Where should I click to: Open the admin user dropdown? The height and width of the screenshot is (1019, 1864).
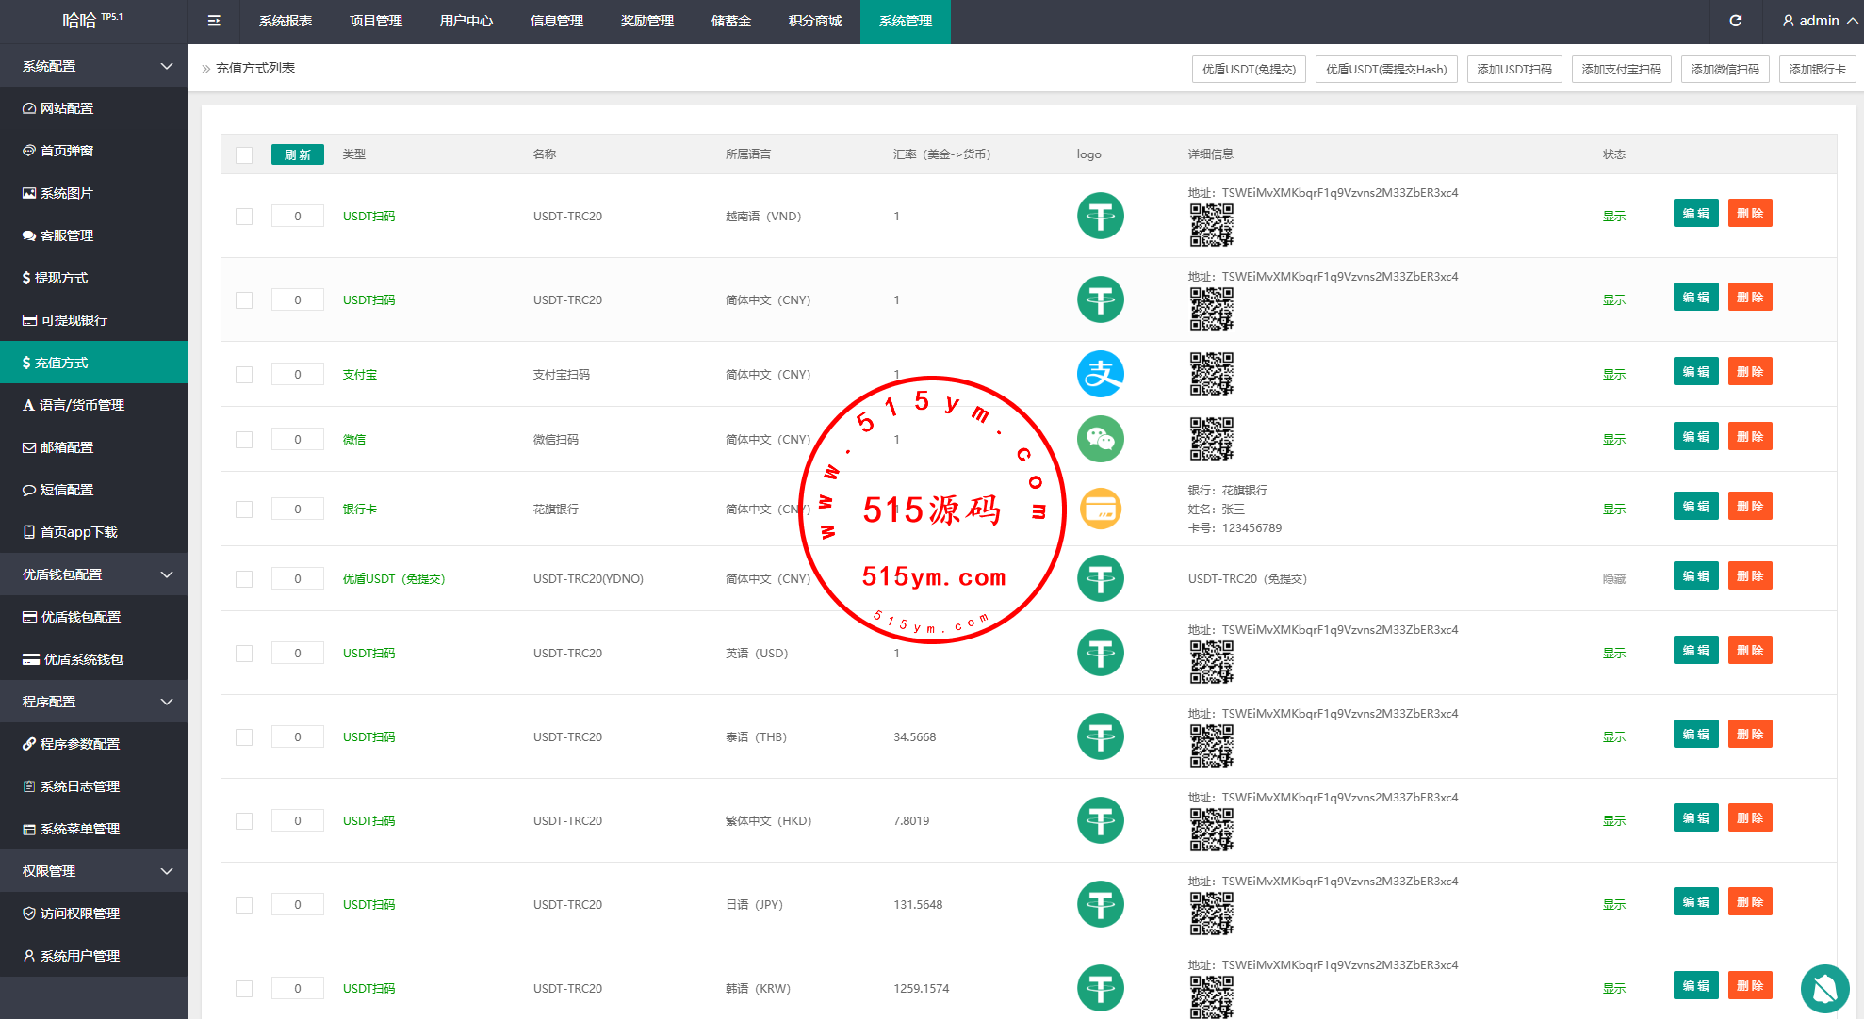click(x=1820, y=21)
